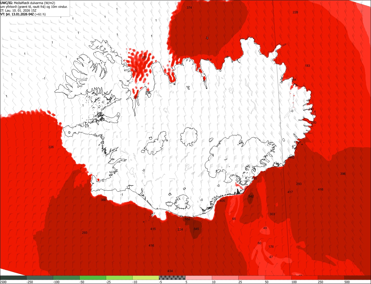
Task: Click the '-100' legend tick label
Action: pos(56,282)
